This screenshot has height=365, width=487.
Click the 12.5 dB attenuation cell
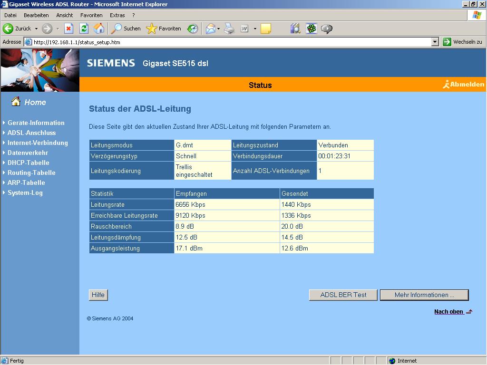click(227, 237)
